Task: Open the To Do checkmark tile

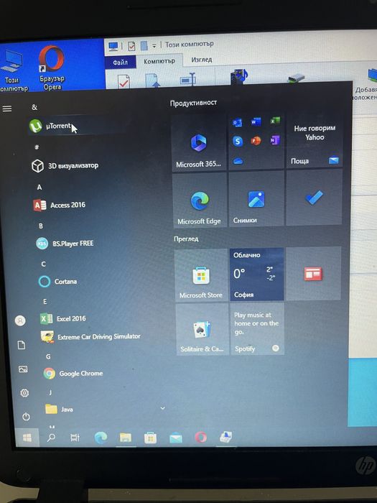Action: (x=314, y=198)
